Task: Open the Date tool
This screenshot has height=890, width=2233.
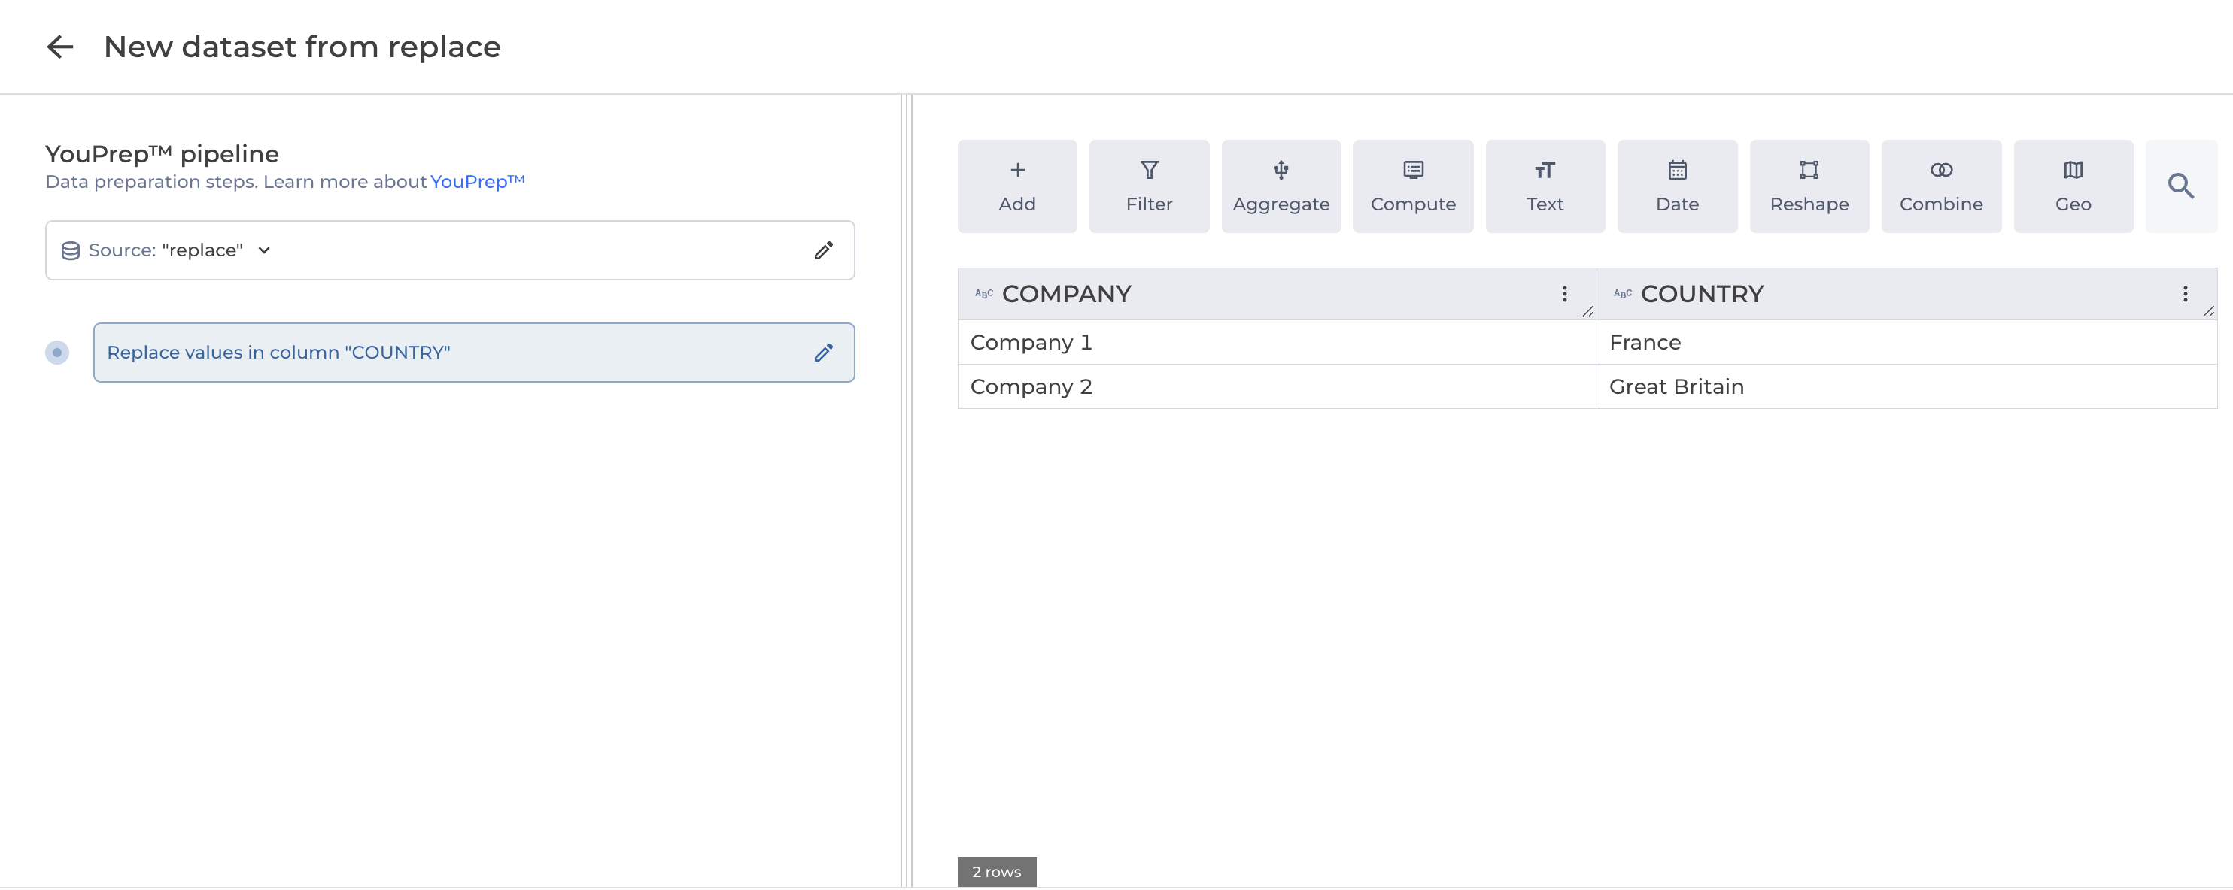Action: pos(1676,186)
